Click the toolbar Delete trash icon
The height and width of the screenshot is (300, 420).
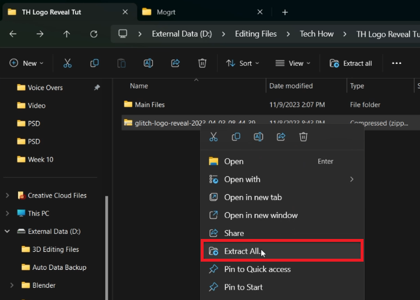[x=202, y=63]
